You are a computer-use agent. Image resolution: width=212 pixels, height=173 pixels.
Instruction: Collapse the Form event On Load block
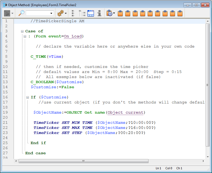[25, 36]
